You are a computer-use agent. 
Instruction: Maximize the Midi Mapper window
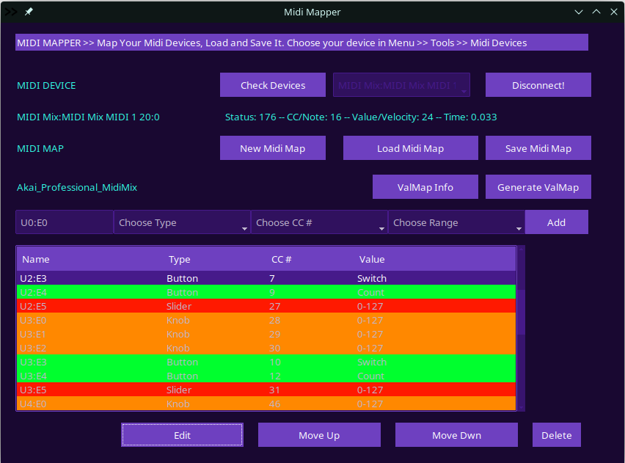pos(596,12)
